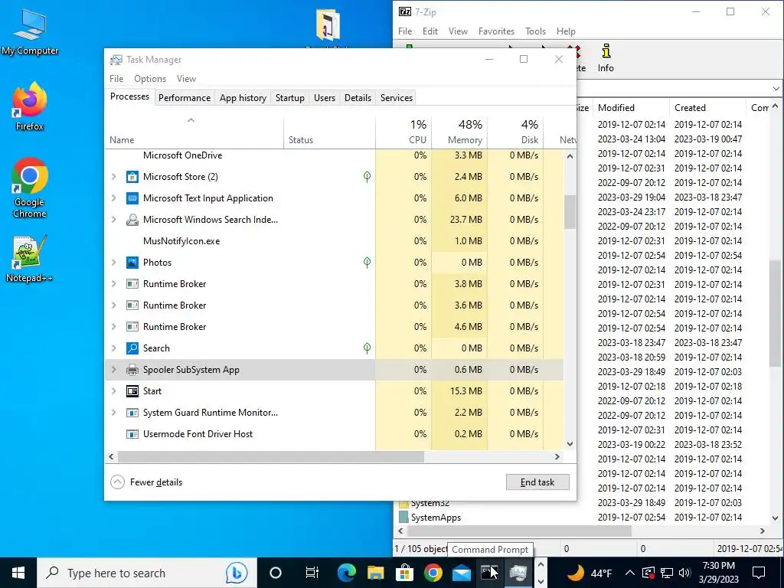Viewport: 784px width, 588px height.
Task: Expand the Microsoft Windows Search Indexer row
Action: point(114,220)
